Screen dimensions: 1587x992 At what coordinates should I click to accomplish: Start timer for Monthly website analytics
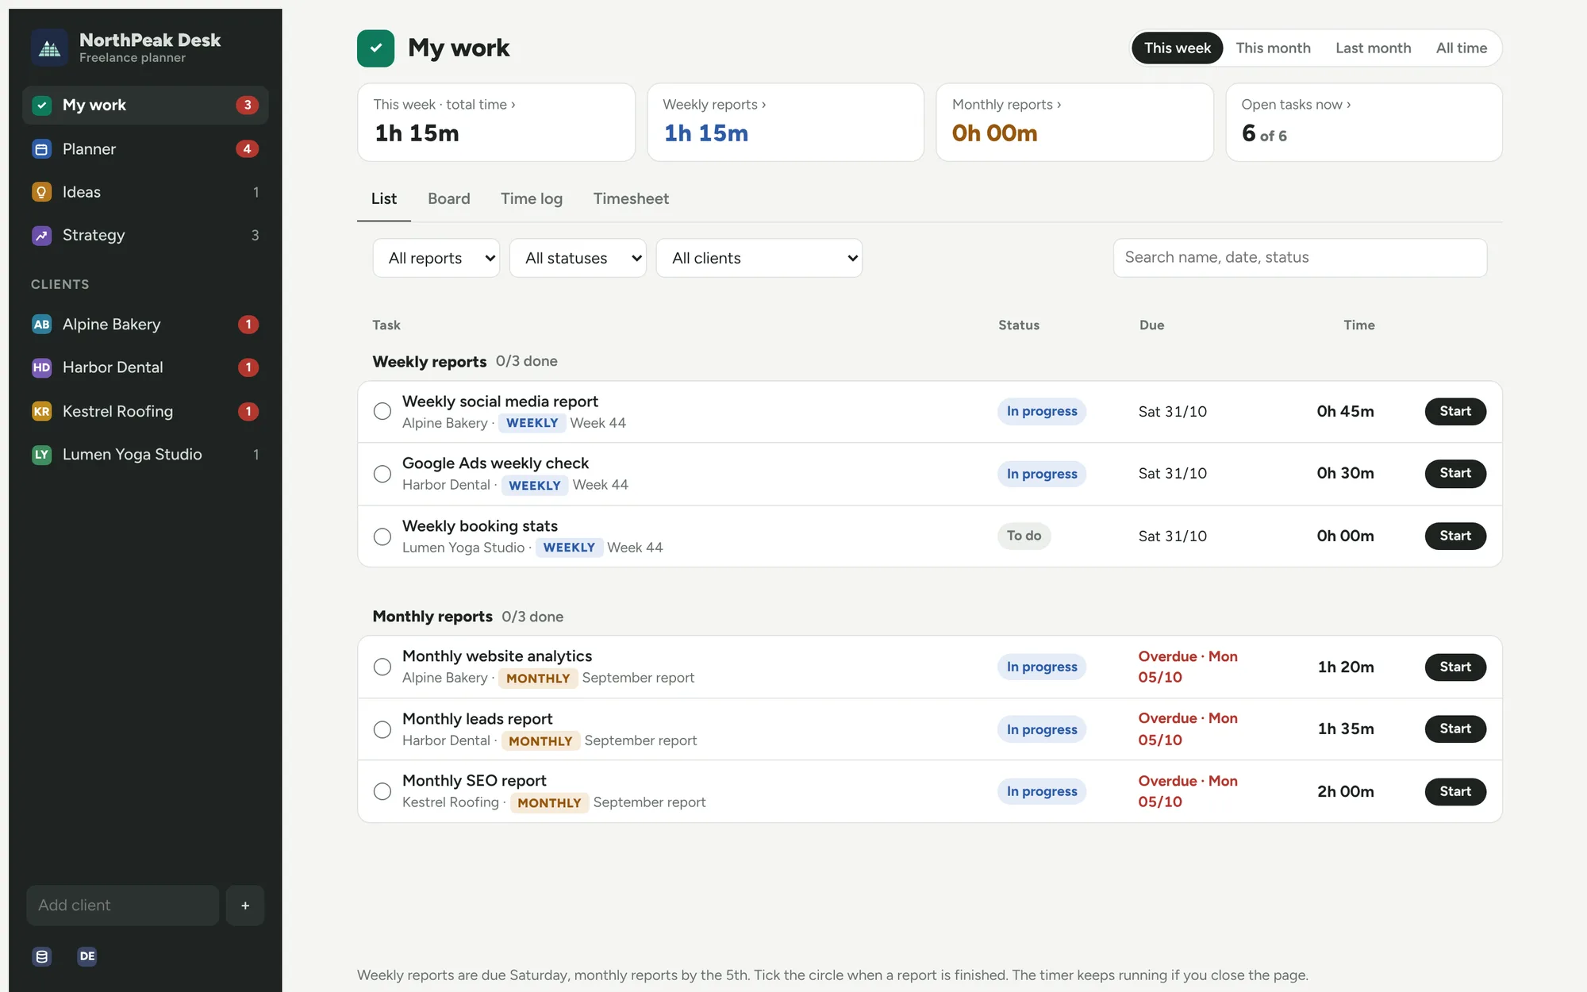[x=1455, y=667]
